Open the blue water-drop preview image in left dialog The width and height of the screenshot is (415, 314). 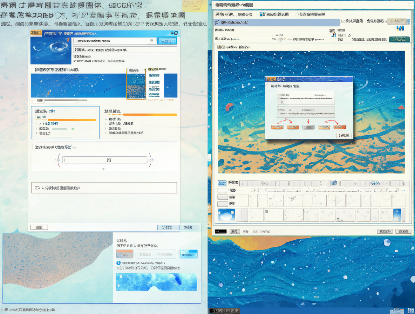click(51, 50)
